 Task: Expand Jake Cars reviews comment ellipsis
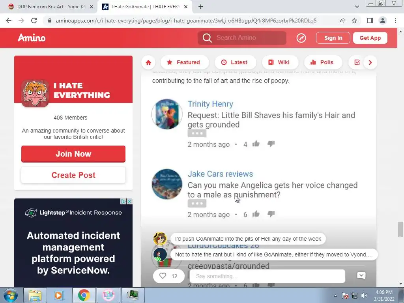[x=197, y=204]
